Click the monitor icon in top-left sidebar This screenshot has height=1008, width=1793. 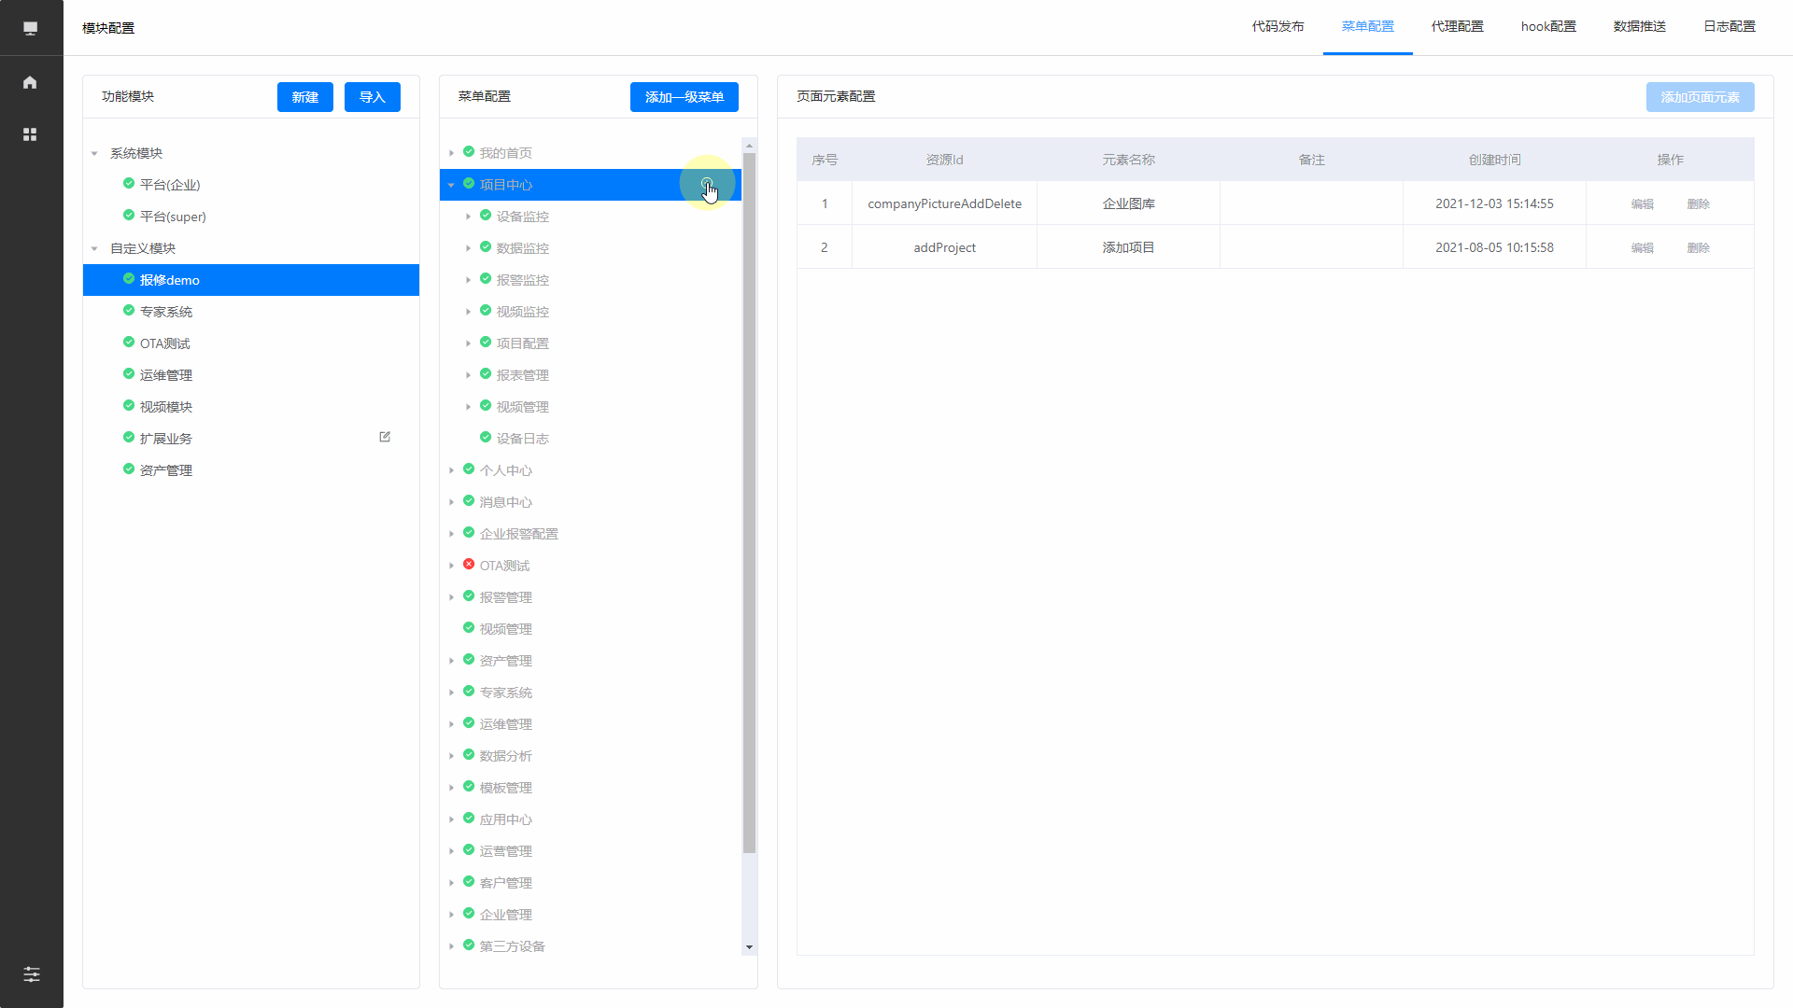click(x=30, y=28)
